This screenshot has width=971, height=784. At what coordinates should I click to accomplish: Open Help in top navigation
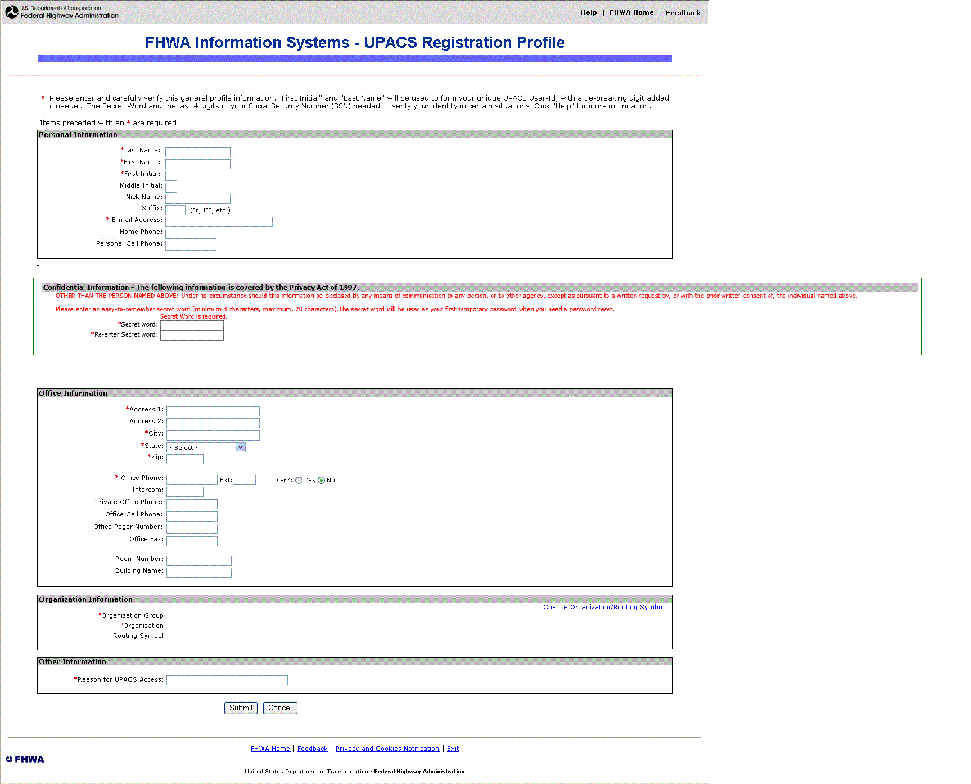click(x=589, y=12)
